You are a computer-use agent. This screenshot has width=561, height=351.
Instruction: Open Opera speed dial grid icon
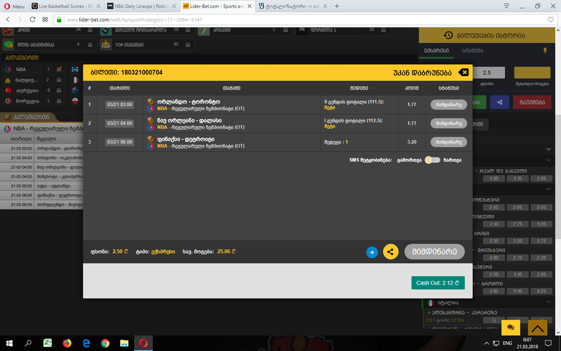[x=45, y=19]
